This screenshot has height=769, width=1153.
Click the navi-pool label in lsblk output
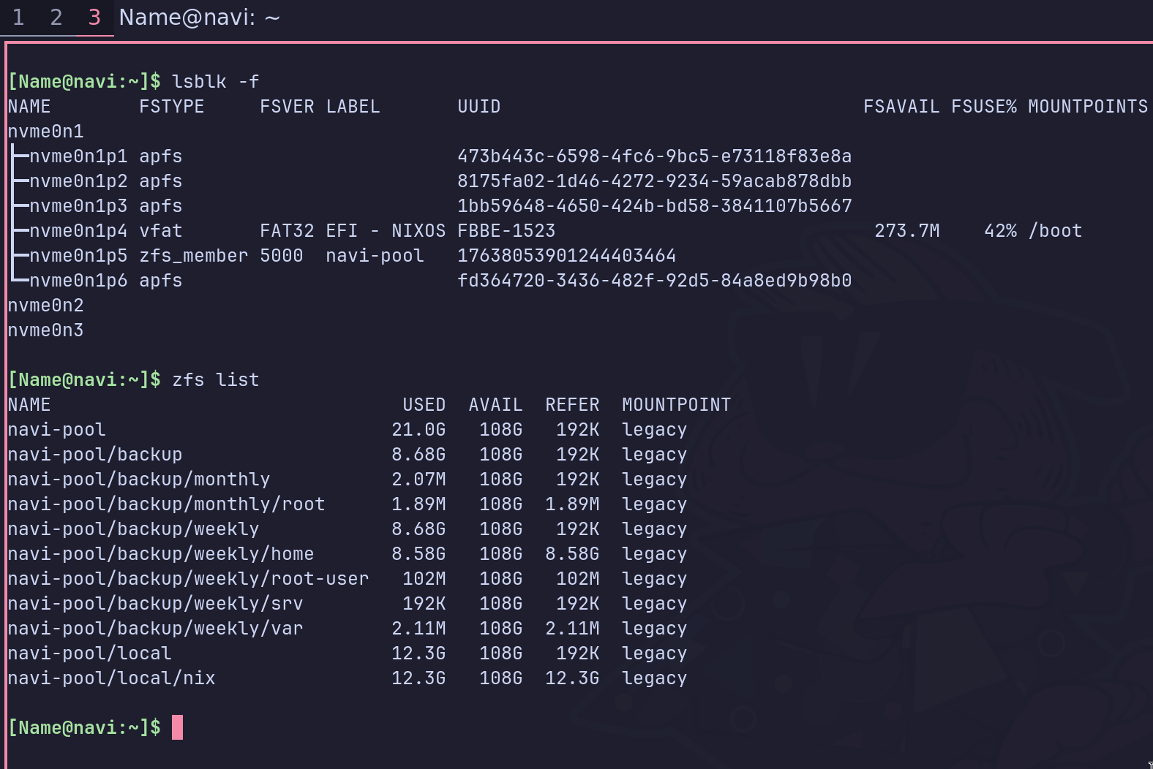(x=375, y=256)
